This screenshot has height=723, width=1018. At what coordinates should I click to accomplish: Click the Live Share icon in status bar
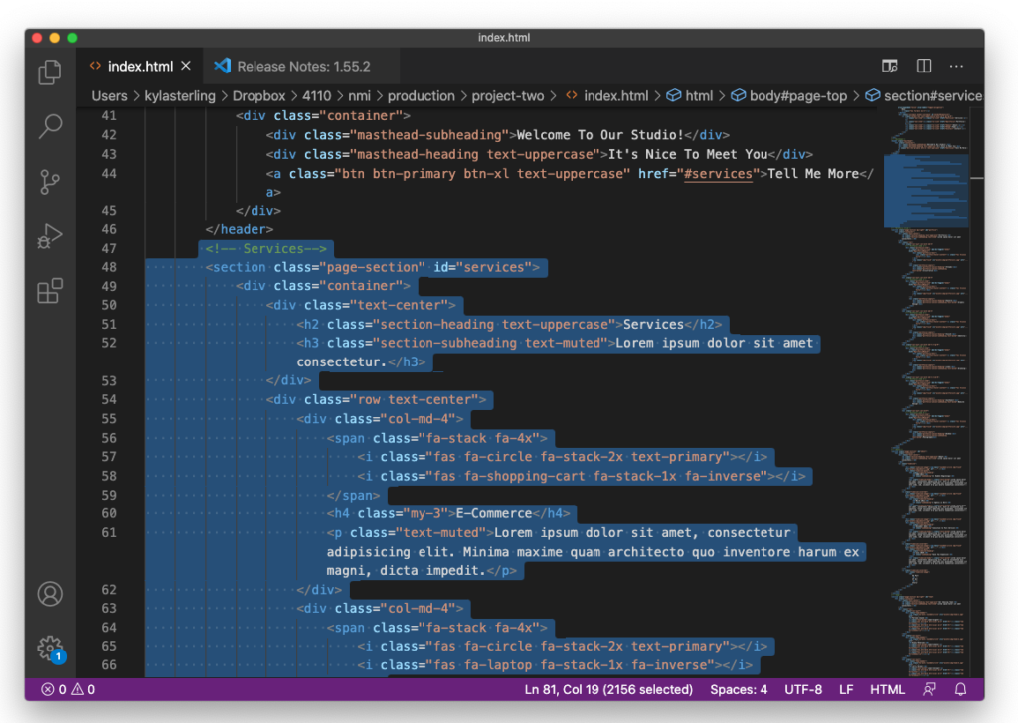929,689
